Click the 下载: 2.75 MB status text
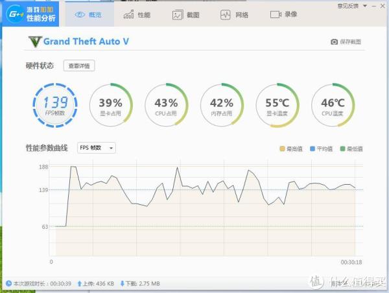This screenshot has width=389, height=293. (x=143, y=283)
